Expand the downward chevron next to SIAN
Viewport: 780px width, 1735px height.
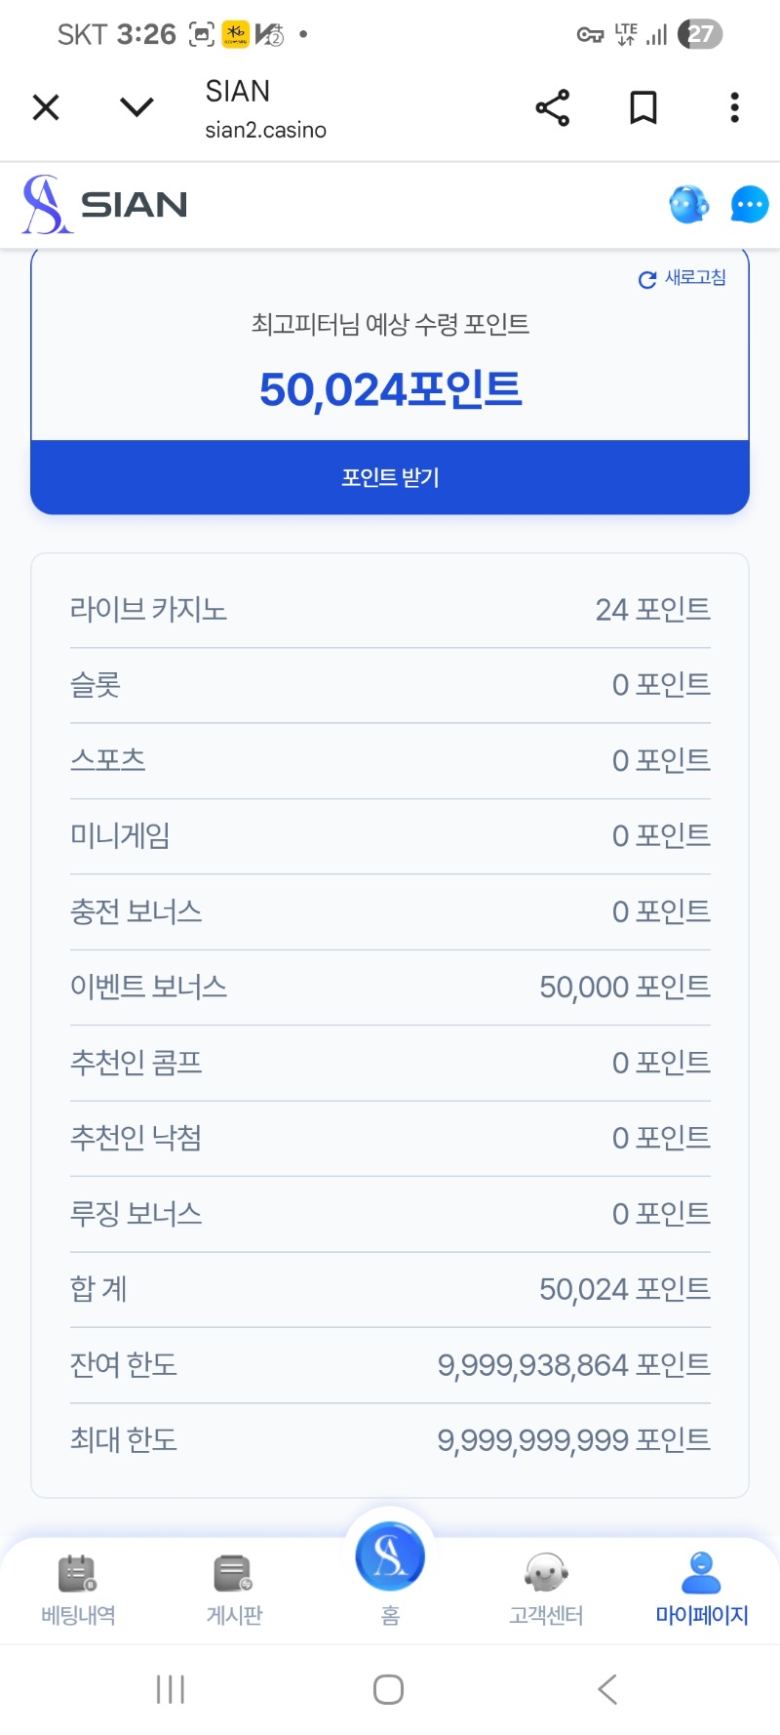[x=136, y=107]
